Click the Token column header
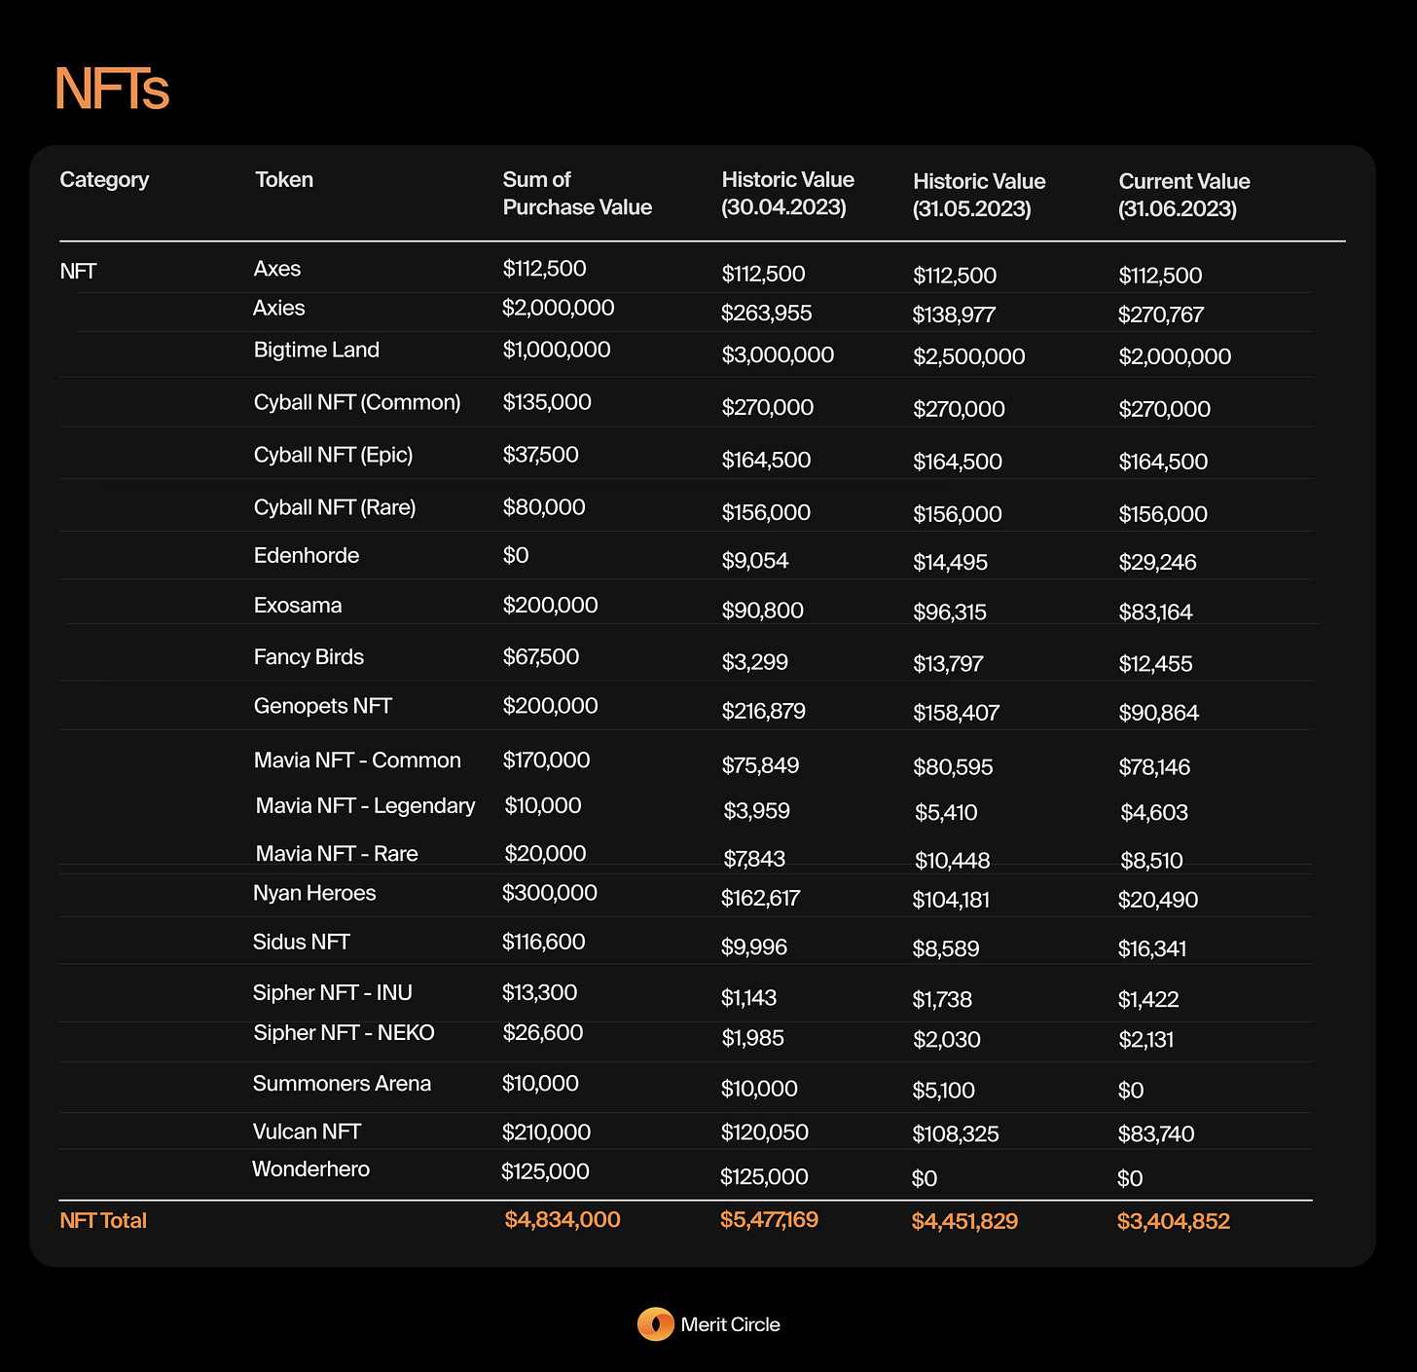 pyautogui.click(x=284, y=179)
